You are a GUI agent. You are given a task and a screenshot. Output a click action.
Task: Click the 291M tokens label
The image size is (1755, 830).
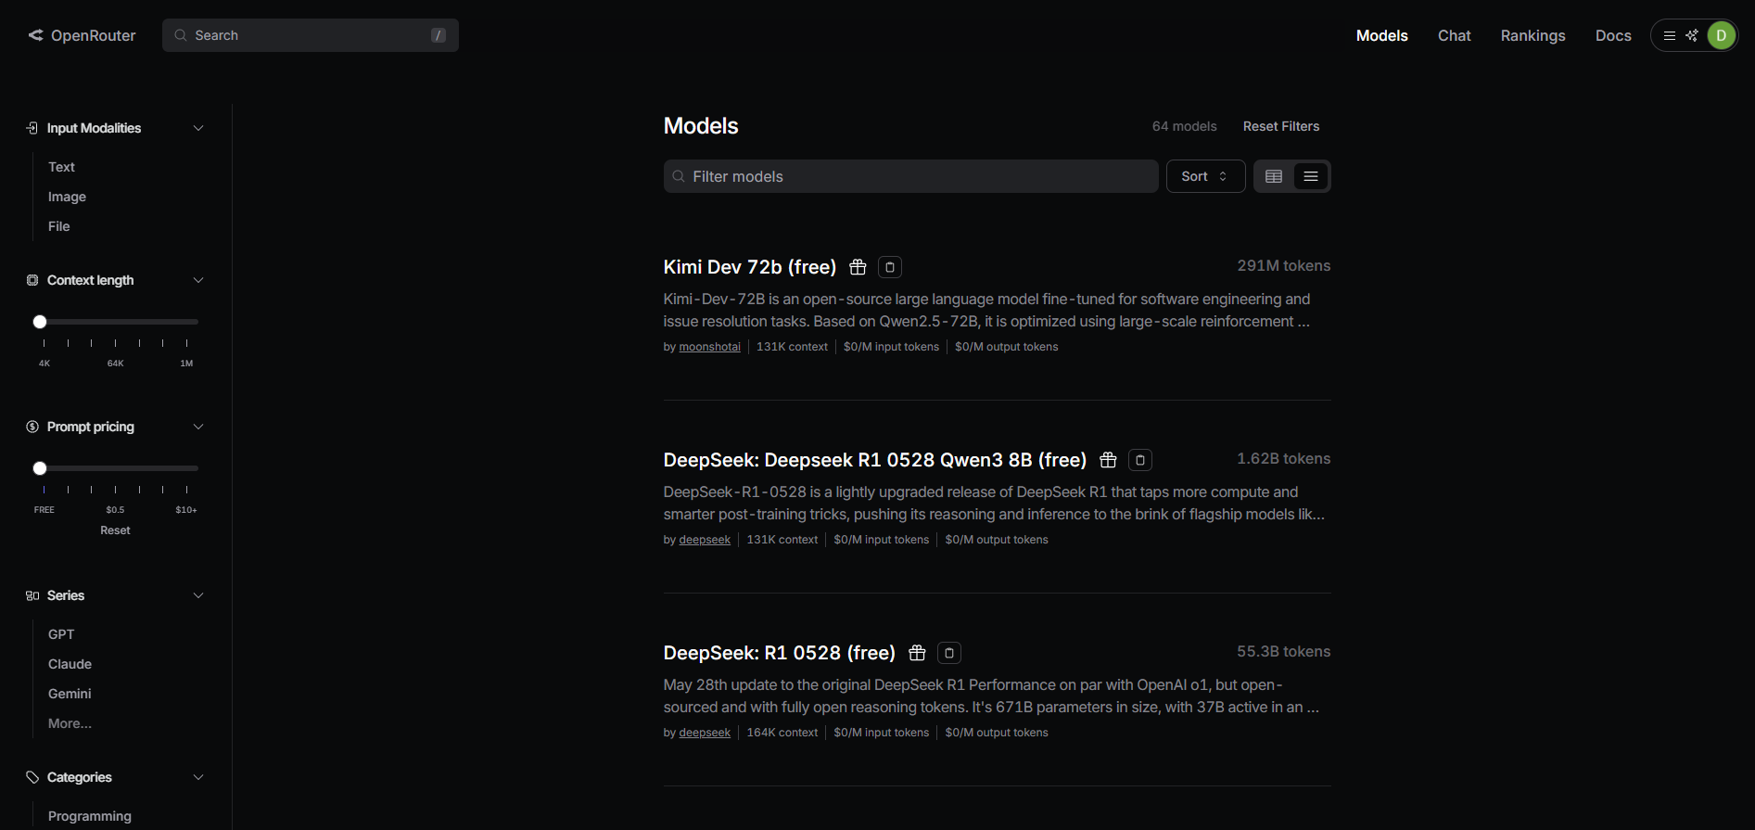coord(1284,266)
